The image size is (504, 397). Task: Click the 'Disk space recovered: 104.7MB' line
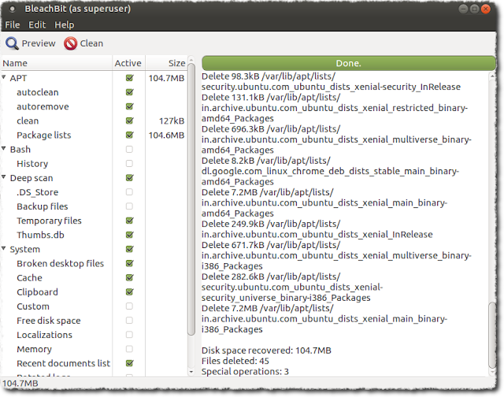point(266,350)
